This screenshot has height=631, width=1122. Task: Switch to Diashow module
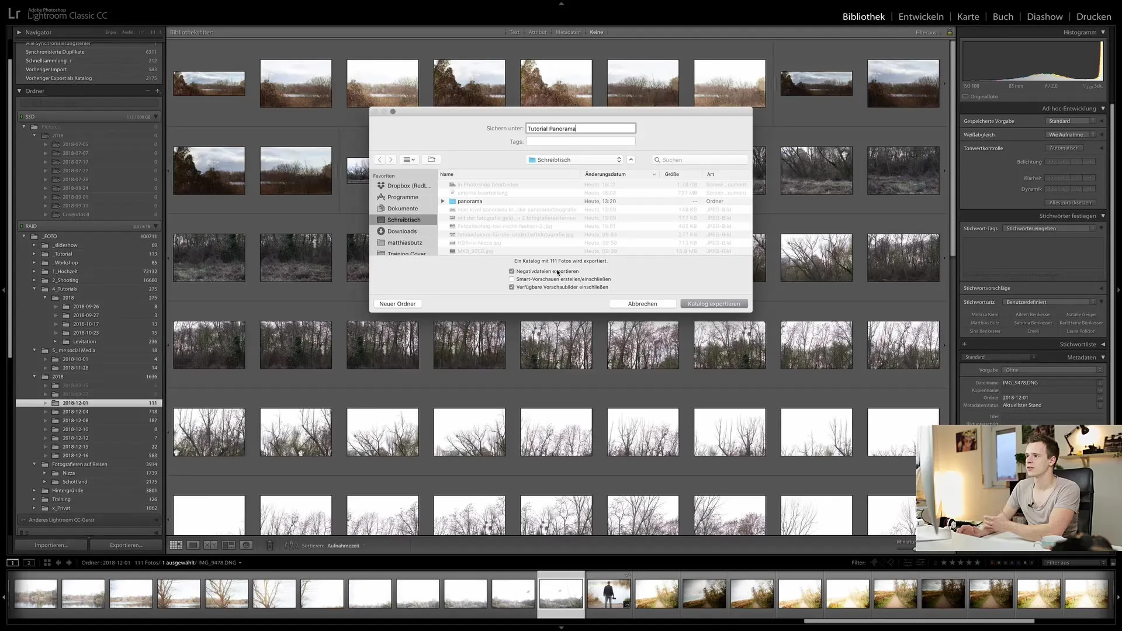1045,16
